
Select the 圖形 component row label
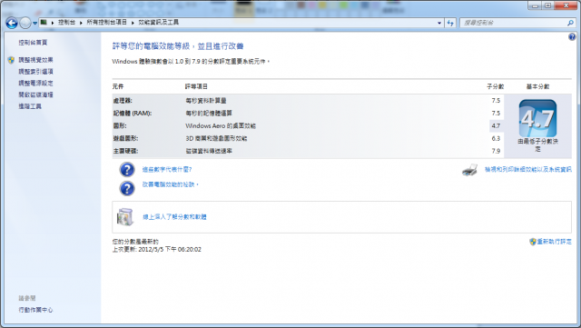tap(120, 125)
